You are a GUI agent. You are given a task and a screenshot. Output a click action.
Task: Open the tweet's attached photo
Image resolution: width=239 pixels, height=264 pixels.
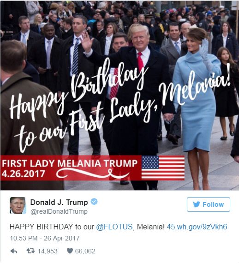pos(119,95)
